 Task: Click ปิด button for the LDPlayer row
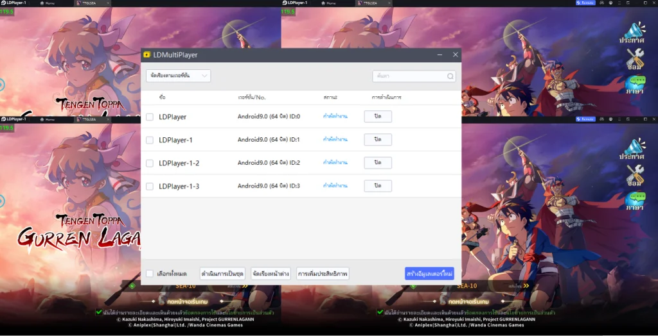[378, 117]
